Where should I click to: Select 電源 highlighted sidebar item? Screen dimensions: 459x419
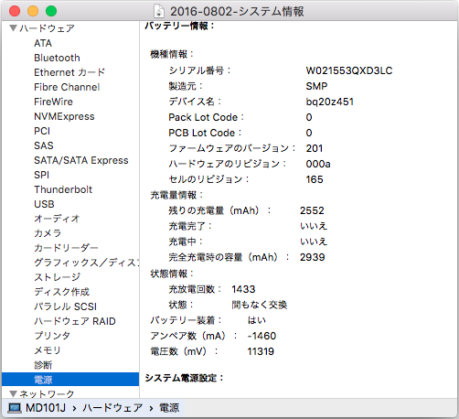click(x=70, y=380)
